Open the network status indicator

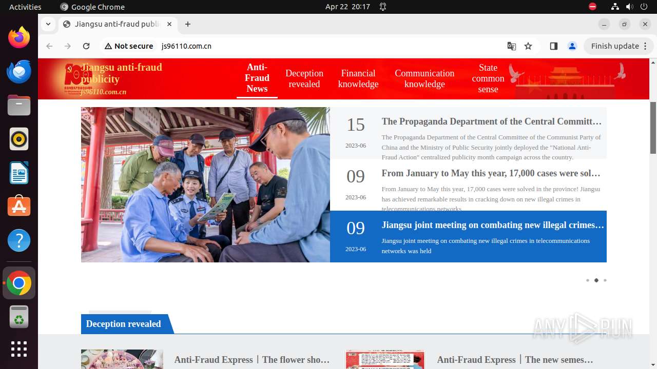[x=615, y=7]
